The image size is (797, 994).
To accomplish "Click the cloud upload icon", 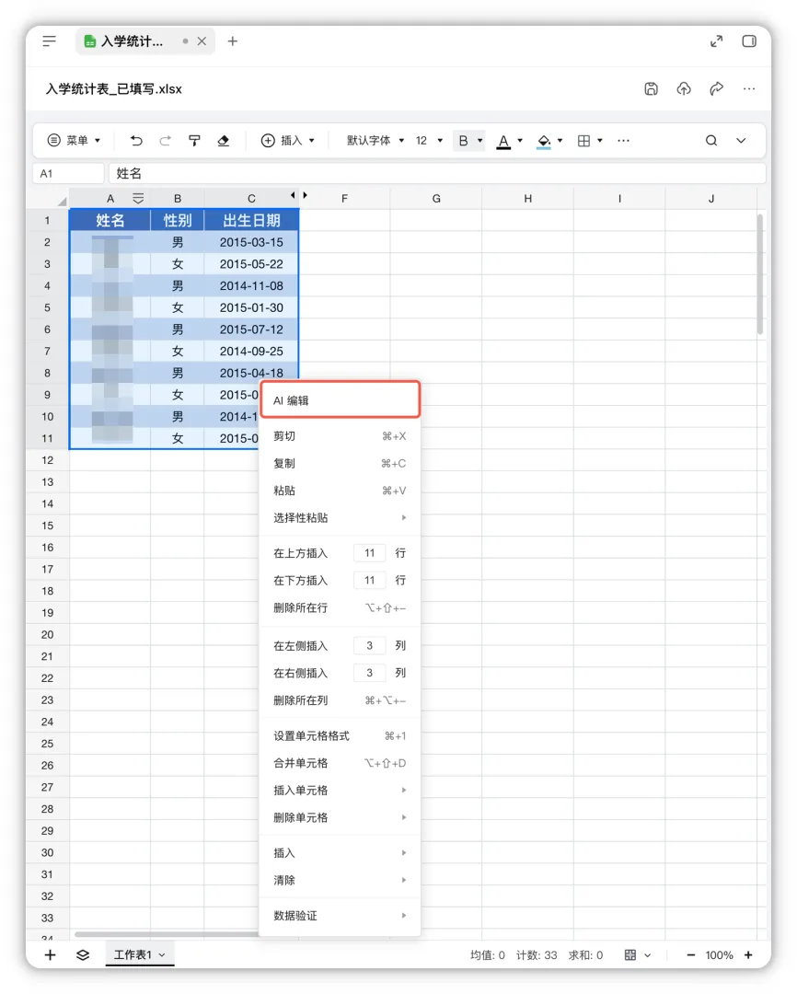I will coord(684,88).
